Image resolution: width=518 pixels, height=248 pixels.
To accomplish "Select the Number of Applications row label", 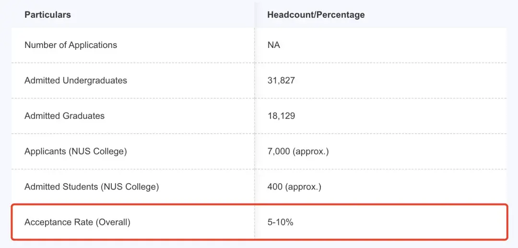I will (x=71, y=45).
